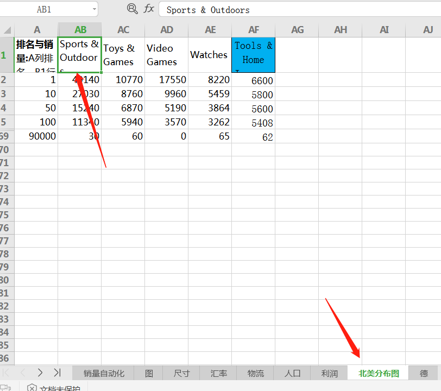
Task: Select column header AC
Action: point(123,30)
